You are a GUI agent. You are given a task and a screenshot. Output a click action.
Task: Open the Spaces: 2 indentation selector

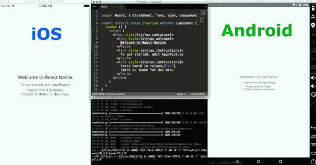[181, 94]
